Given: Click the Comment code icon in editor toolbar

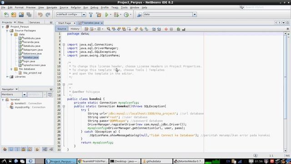Looking at the screenshot, I should [x=178, y=29].
